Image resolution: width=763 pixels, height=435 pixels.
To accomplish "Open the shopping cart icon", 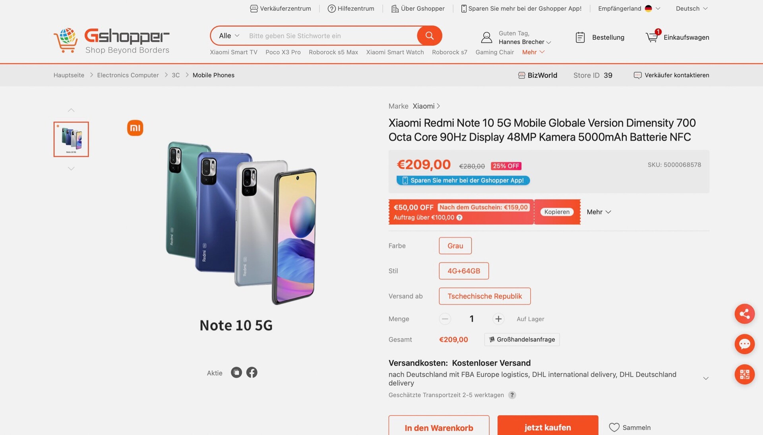I will 652,37.
